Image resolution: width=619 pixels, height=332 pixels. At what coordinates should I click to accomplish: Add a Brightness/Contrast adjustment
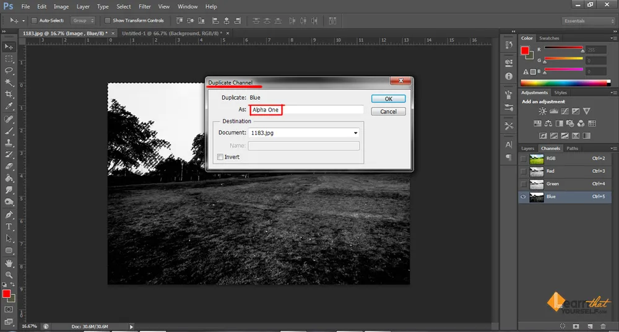pos(542,111)
